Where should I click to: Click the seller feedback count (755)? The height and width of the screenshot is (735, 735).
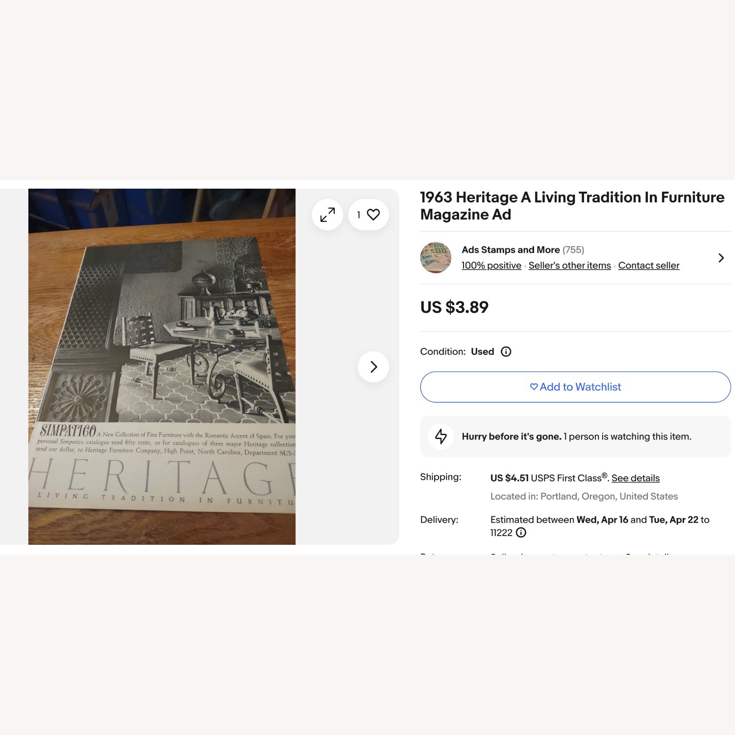[573, 250]
